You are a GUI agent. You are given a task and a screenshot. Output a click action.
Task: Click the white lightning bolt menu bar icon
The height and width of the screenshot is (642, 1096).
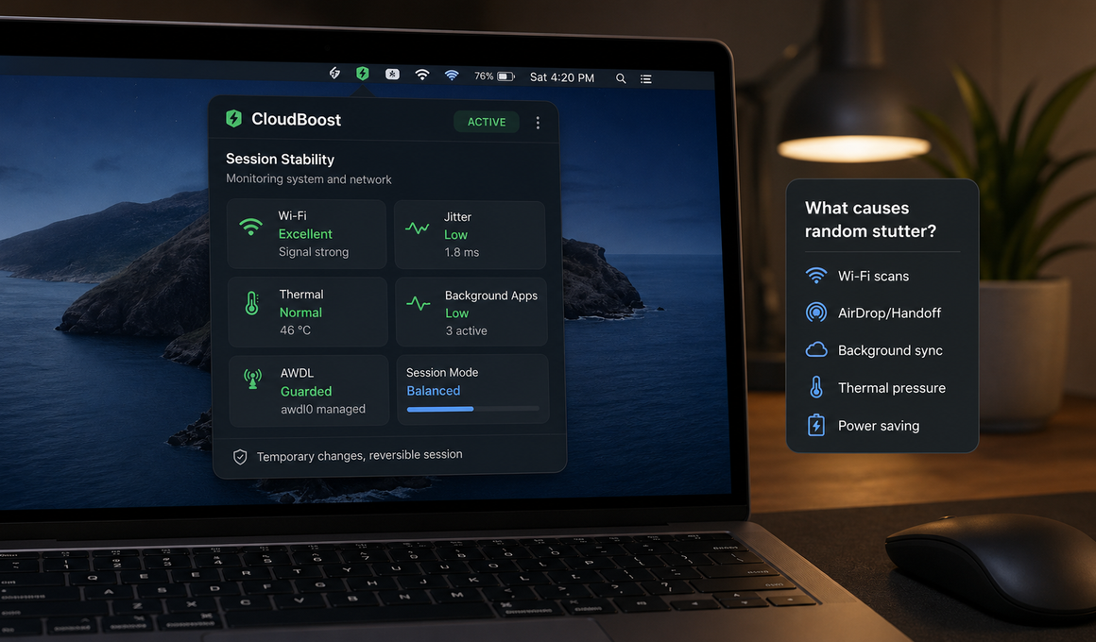point(334,74)
